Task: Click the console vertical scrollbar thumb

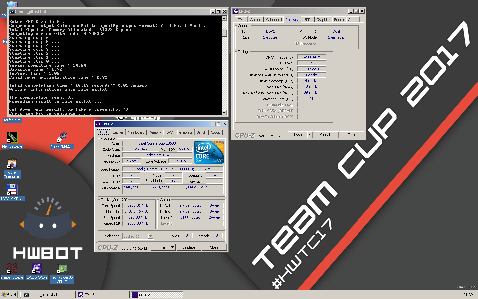Action: click(224, 33)
